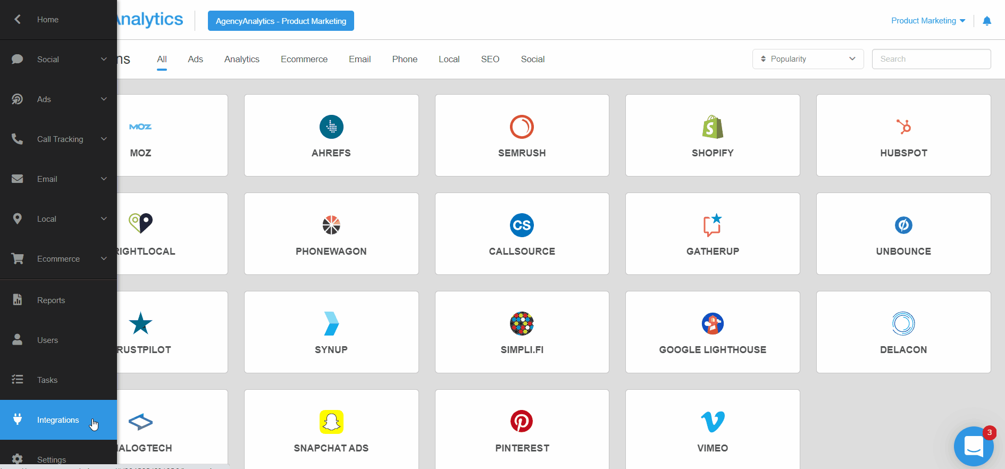Image resolution: width=1005 pixels, height=469 pixels.
Task: Switch to the Social category tab
Action: point(533,59)
